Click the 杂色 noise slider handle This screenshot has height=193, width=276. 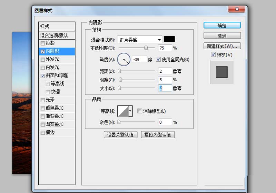(119, 122)
